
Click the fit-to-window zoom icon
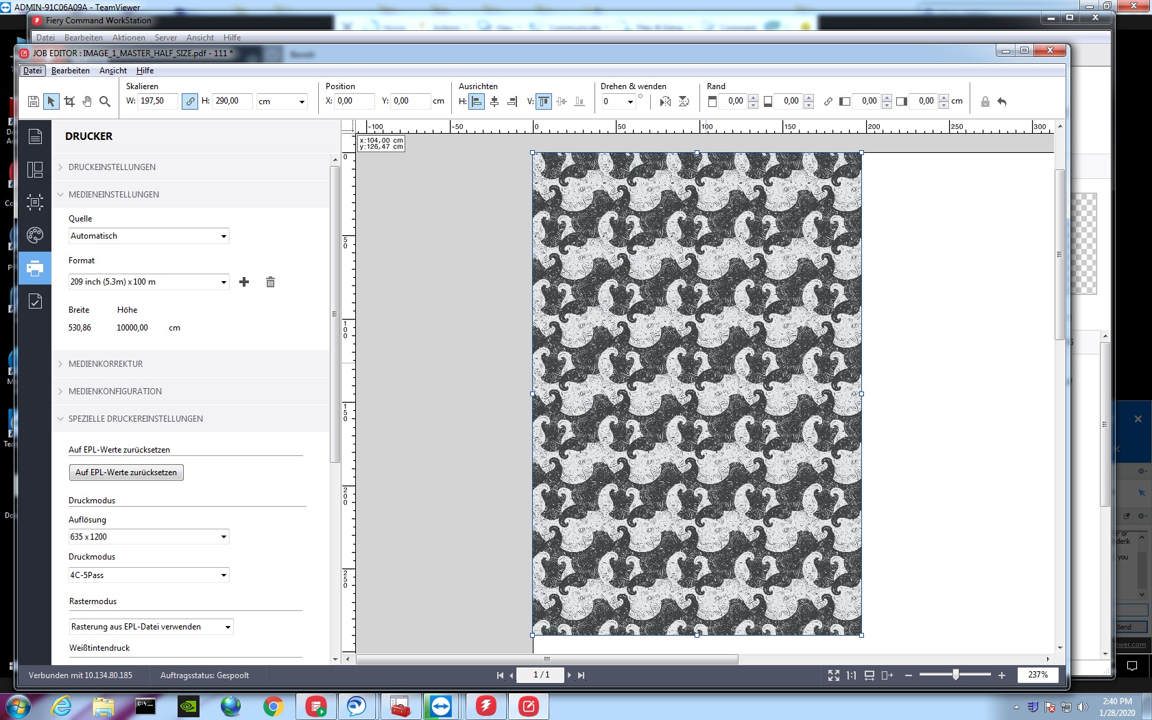[x=833, y=675]
